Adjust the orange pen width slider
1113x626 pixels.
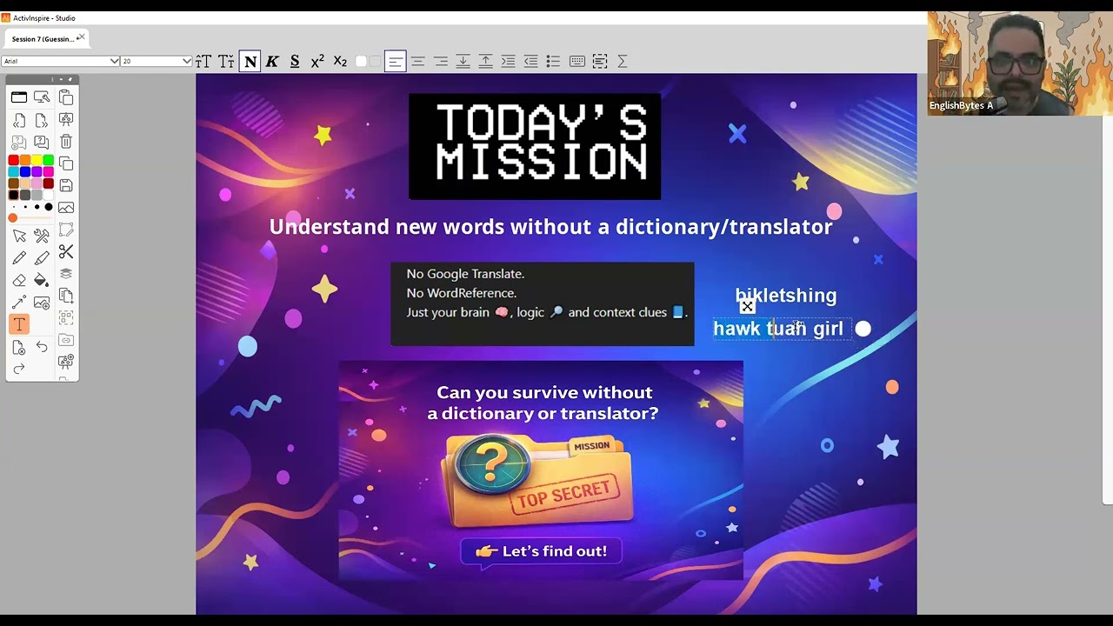click(12, 218)
